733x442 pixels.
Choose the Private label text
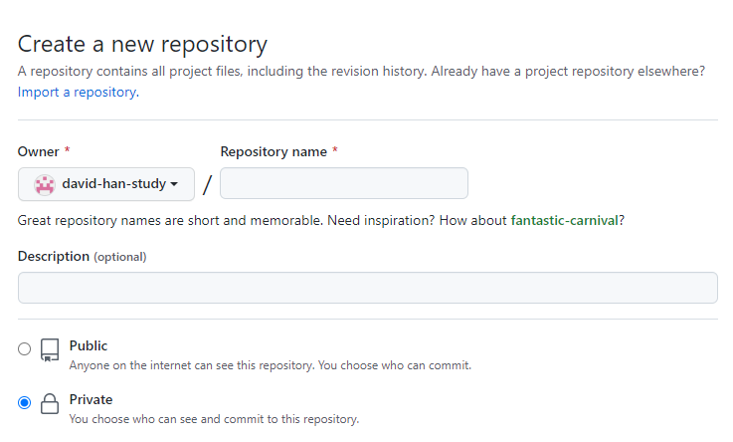tap(91, 399)
